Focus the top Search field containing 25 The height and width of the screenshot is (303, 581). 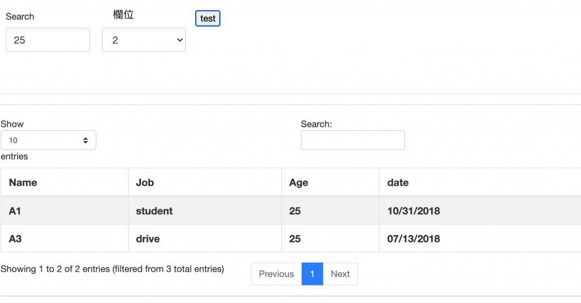point(48,40)
